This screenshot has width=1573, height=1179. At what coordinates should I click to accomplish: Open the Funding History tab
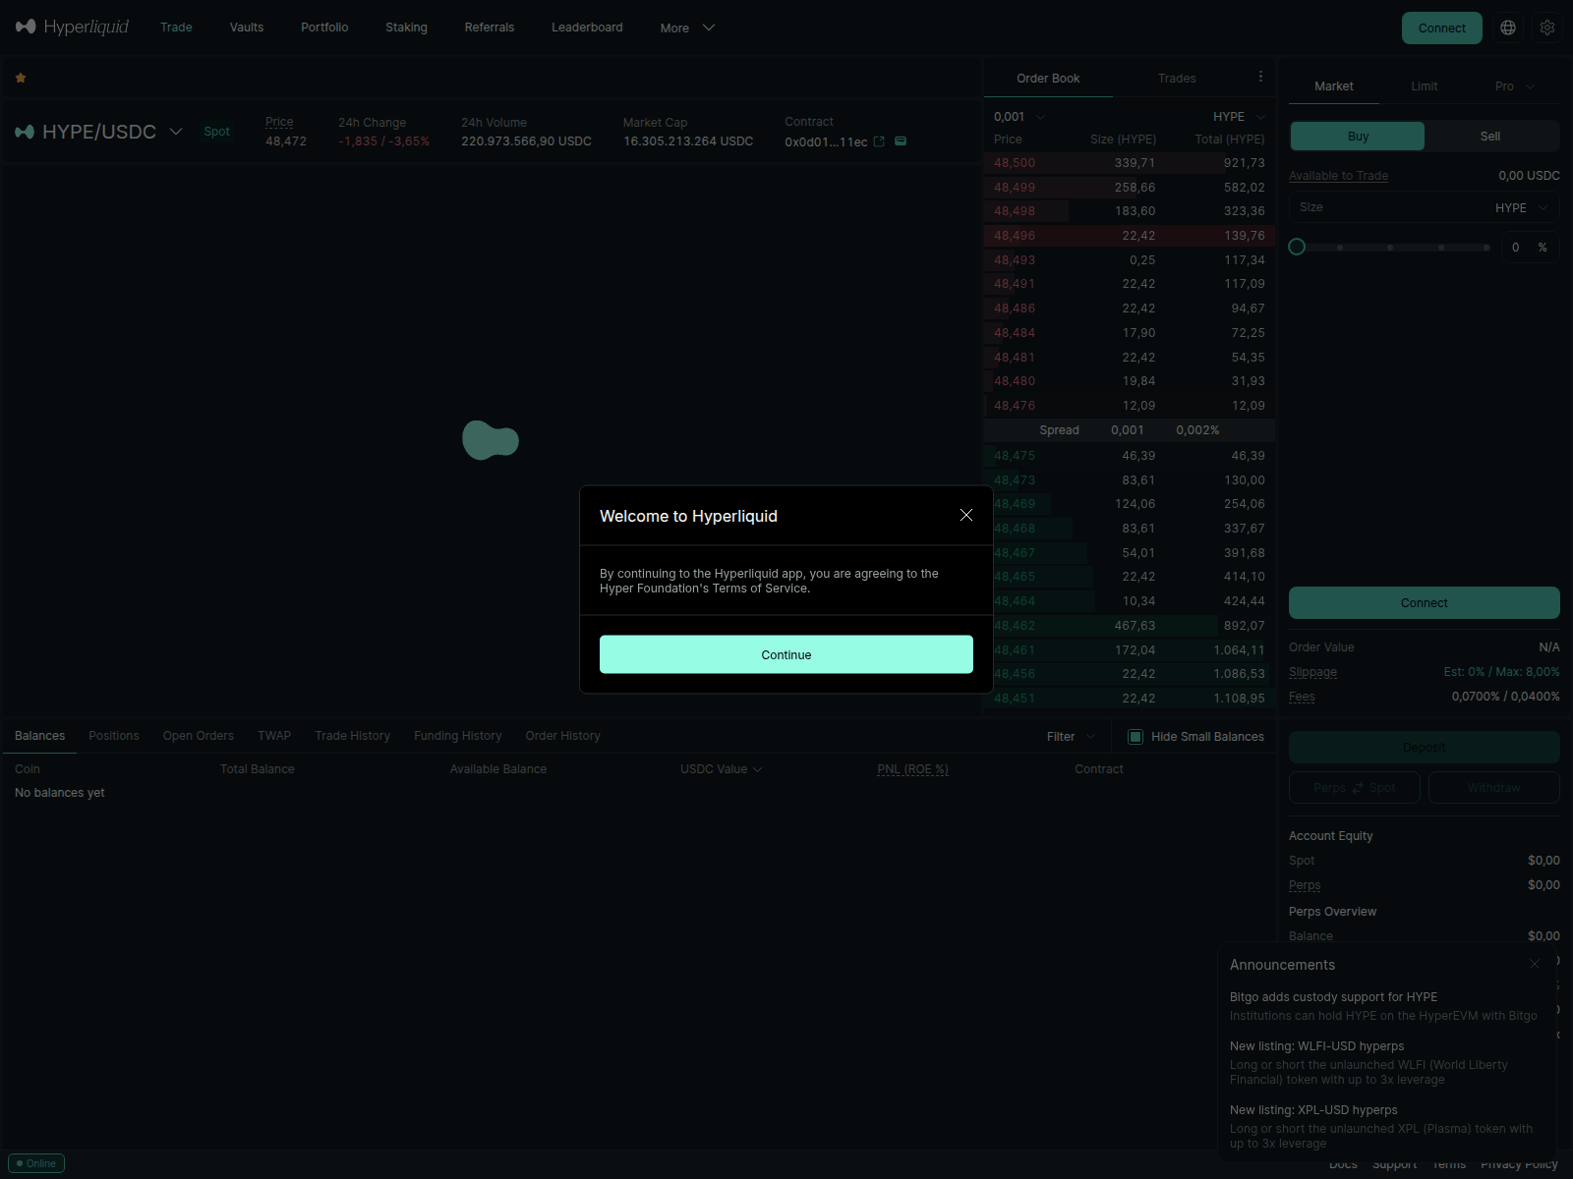click(457, 736)
